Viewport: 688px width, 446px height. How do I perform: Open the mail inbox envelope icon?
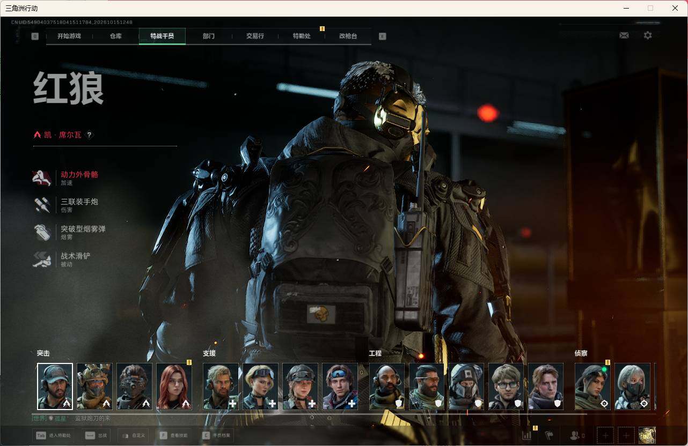(x=624, y=35)
